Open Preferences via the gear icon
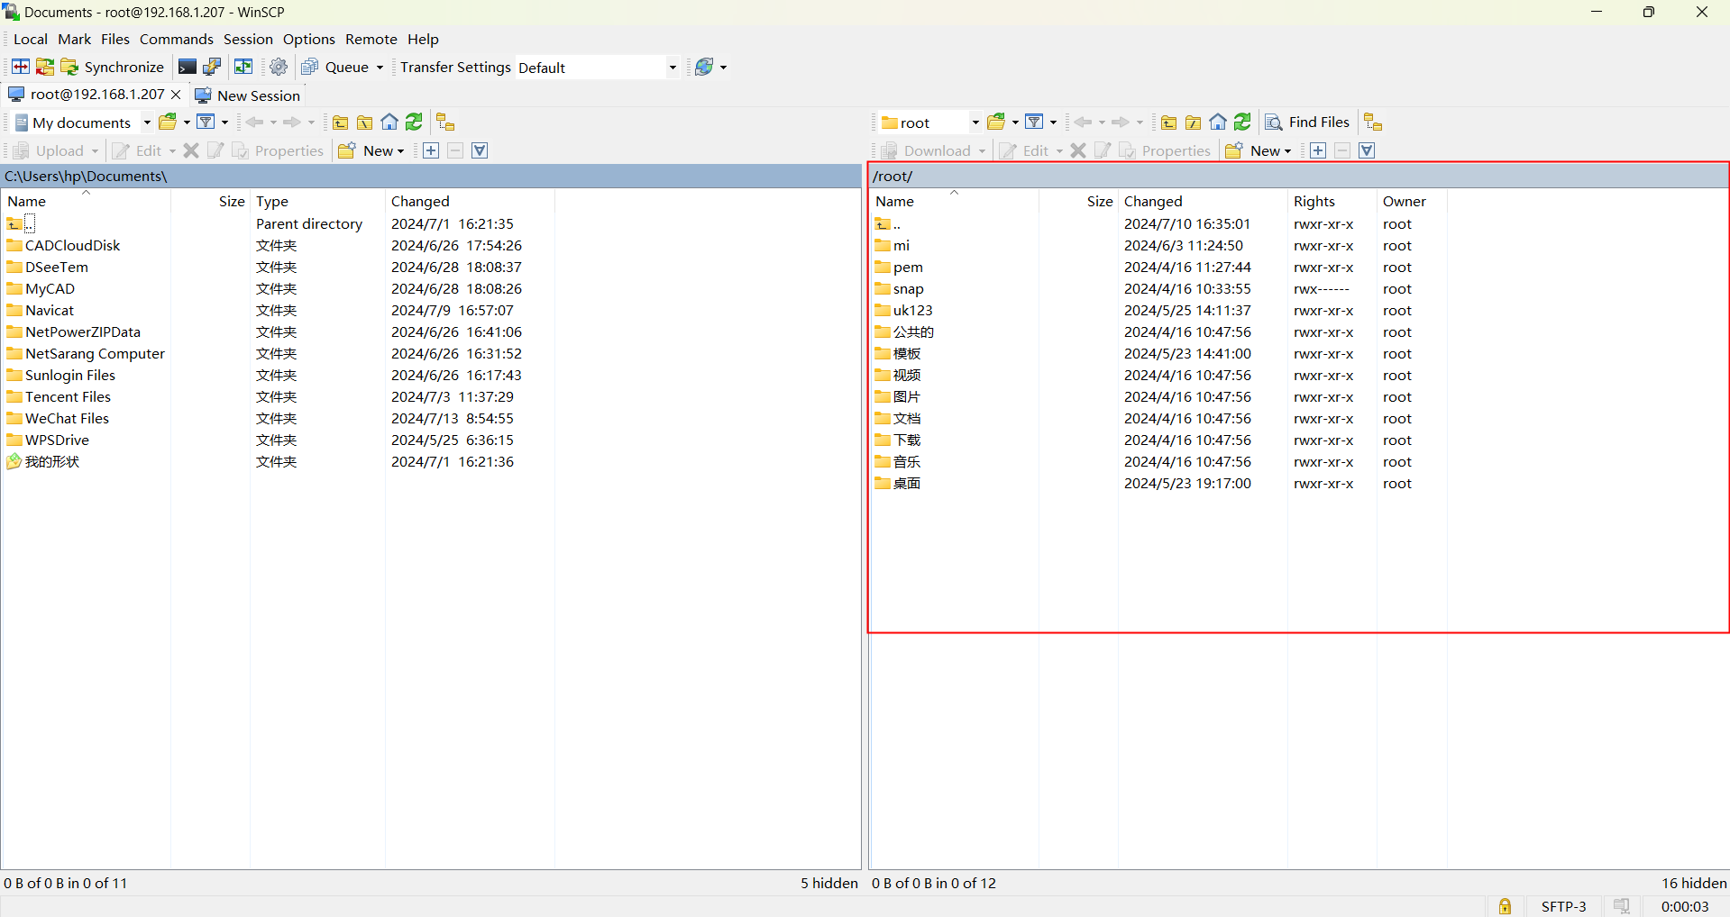 click(x=279, y=67)
